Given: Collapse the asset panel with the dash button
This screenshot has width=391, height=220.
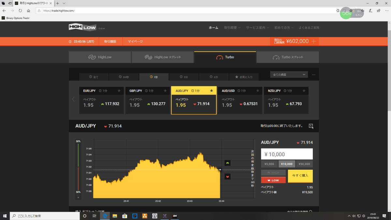Looking at the screenshot, I should [314, 75].
